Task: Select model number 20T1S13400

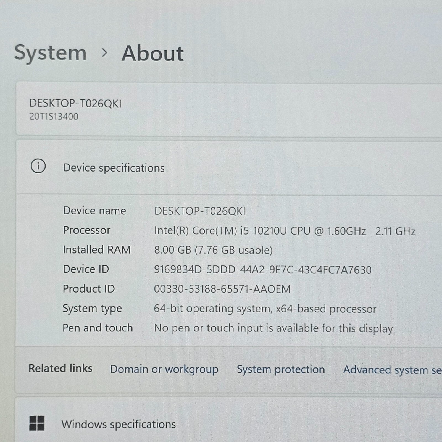Action: coord(54,117)
